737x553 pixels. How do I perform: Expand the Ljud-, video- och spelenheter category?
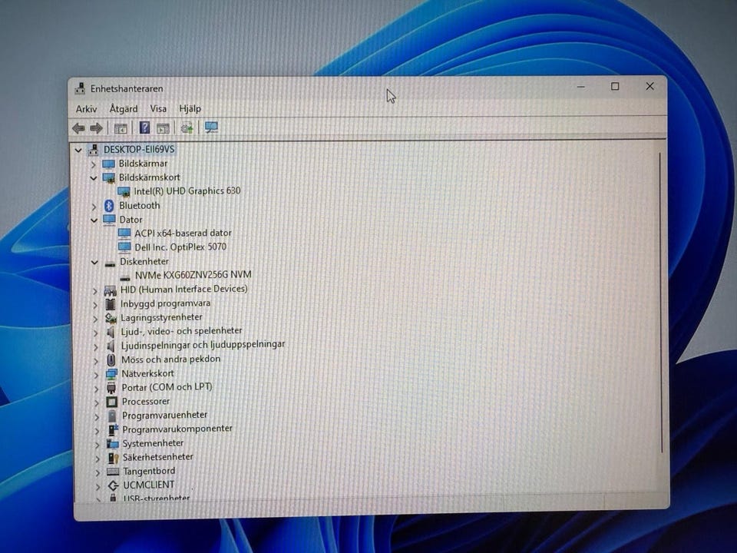96,333
